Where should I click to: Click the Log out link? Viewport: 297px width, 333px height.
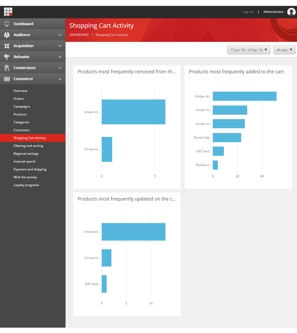248,12
